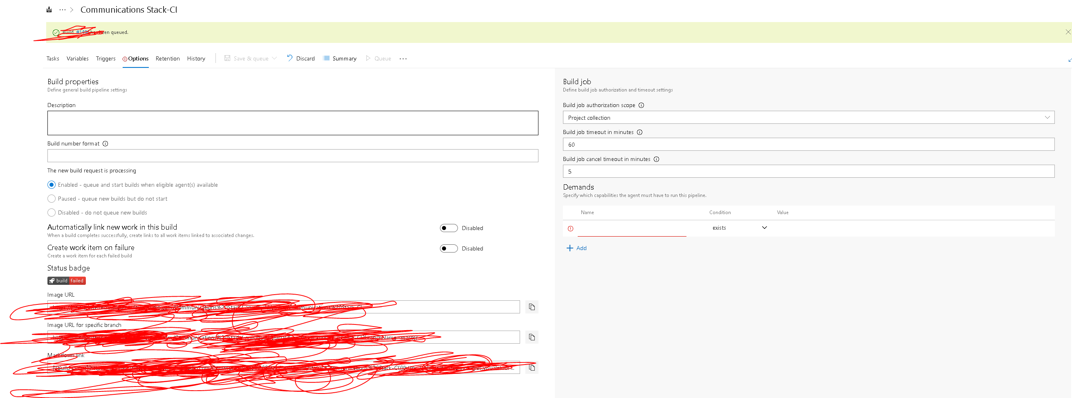Image resolution: width=1072 pixels, height=398 pixels.
Task: Open Build job authorization scope dropdown
Action: [x=809, y=118]
